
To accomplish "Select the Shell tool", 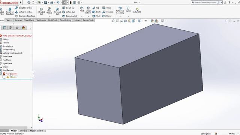I will coord(96,16).
